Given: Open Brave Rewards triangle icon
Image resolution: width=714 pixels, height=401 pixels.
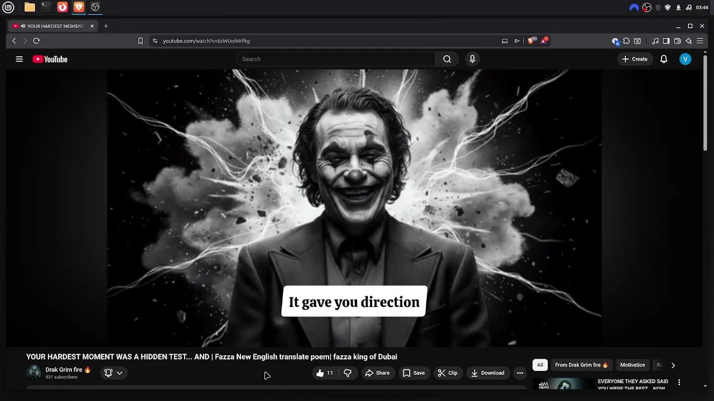Looking at the screenshot, I should [x=544, y=41].
